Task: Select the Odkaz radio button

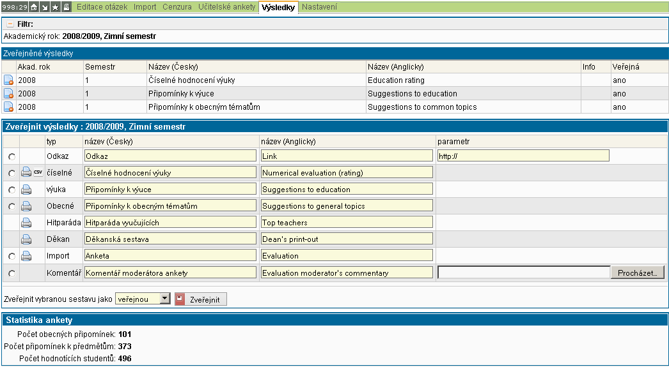Action: (12, 156)
